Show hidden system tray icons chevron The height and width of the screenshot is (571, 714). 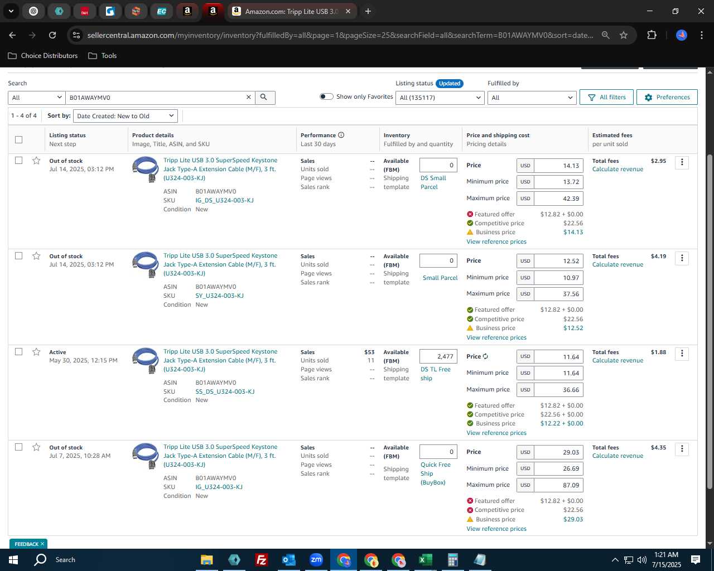(615, 560)
